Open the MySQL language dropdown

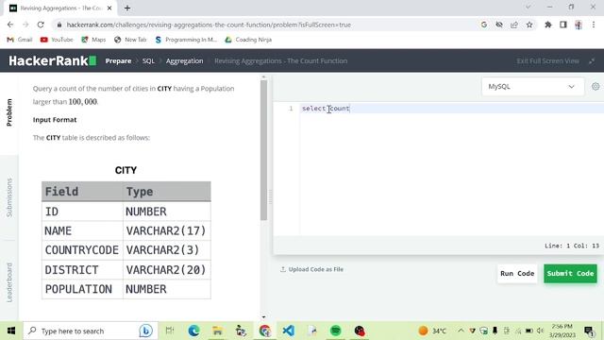point(532,86)
